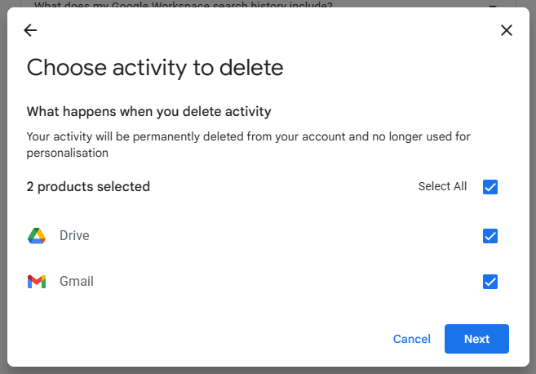Click the Select All label
This screenshot has height=374, width=536.
click(x=442, y=186)
